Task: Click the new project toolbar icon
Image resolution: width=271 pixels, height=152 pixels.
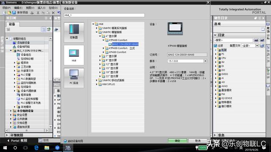Action: (x=5, y=13)
